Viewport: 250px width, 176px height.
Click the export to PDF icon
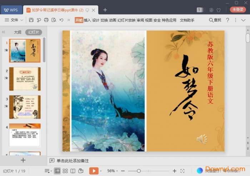click(39, 20)
